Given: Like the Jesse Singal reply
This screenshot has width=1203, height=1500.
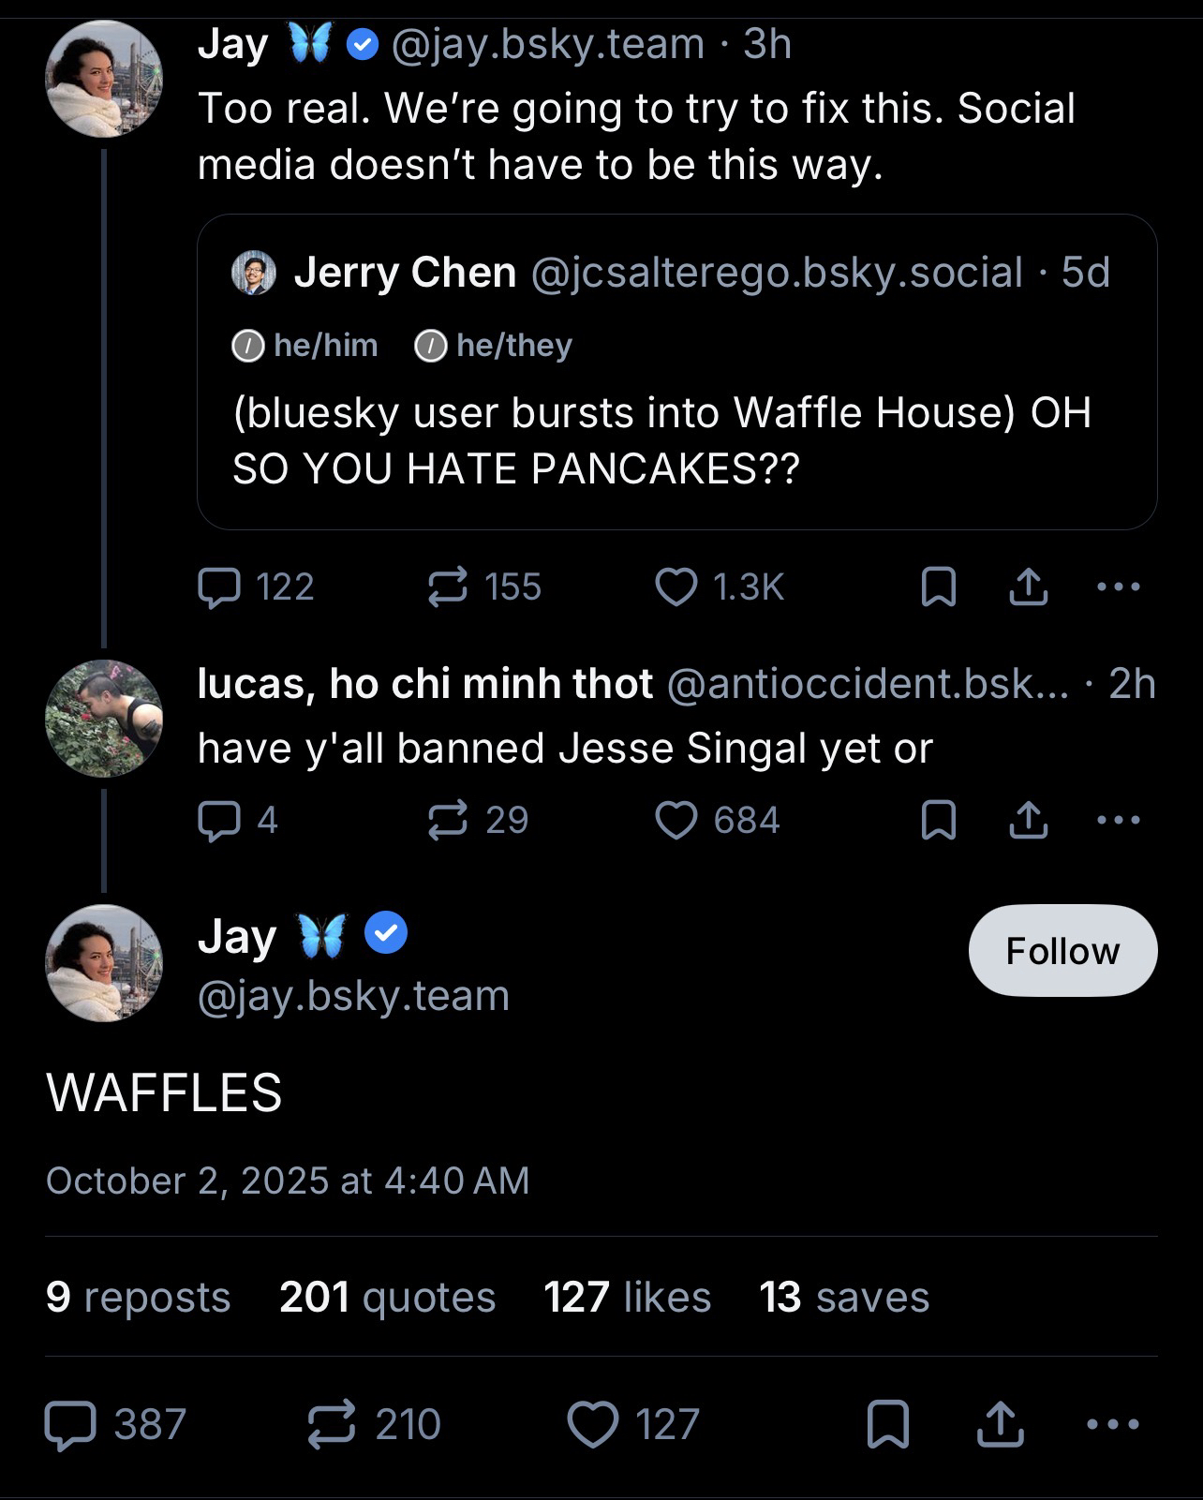Looking at the screenshot, I should (x=676, y=821).
